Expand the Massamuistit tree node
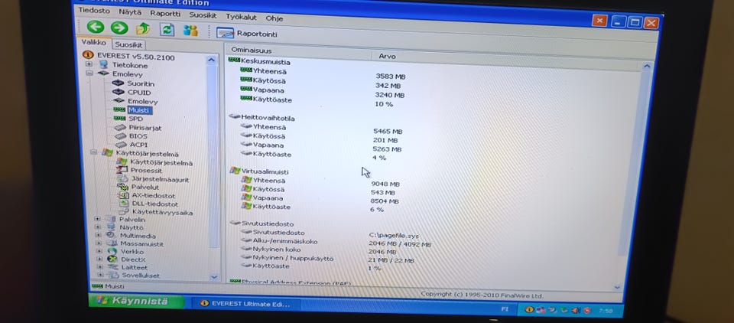The height and width of the screenshot is (323, 734). tap(99, 243)
